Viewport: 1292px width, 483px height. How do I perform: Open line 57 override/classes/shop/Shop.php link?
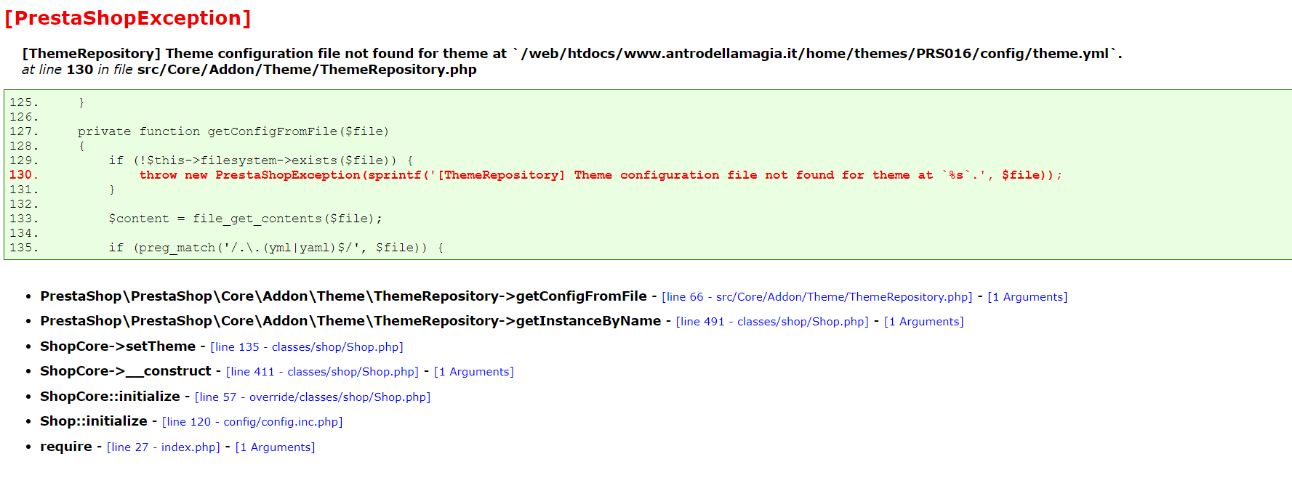tap(313, 397)
